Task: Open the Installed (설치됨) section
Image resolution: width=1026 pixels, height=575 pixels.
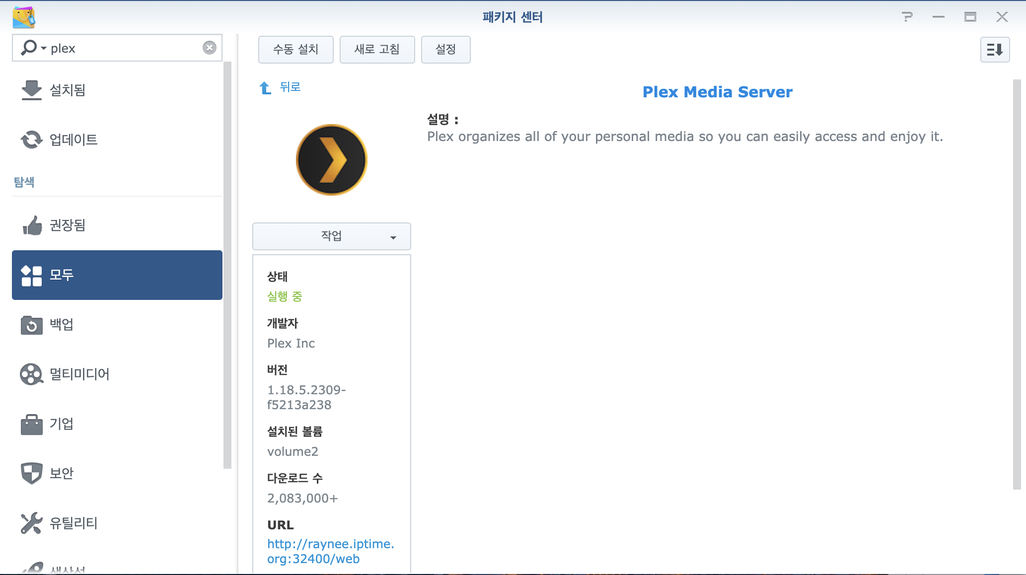Action: point(68,90)
